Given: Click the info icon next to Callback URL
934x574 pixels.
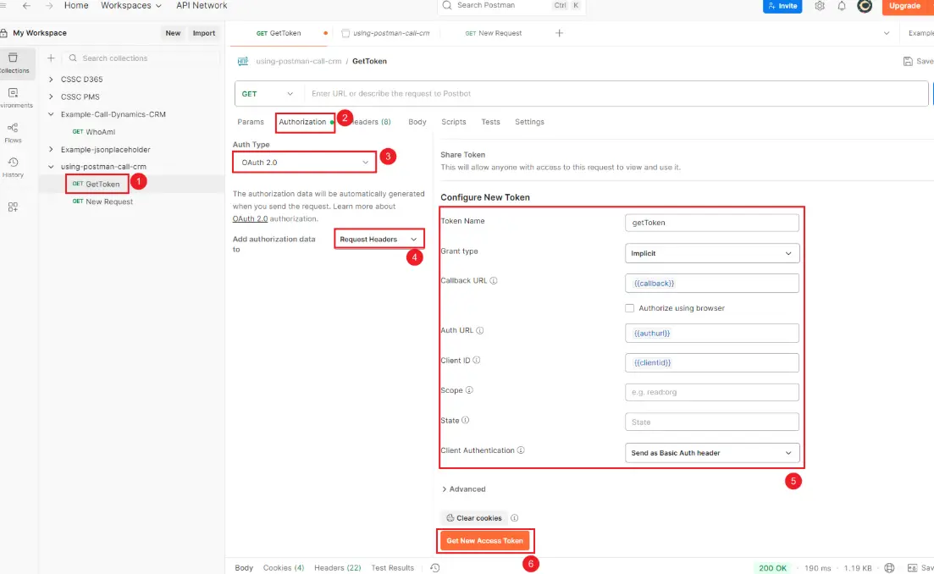Looking at the screenshot, I should [x=494, y=281].
